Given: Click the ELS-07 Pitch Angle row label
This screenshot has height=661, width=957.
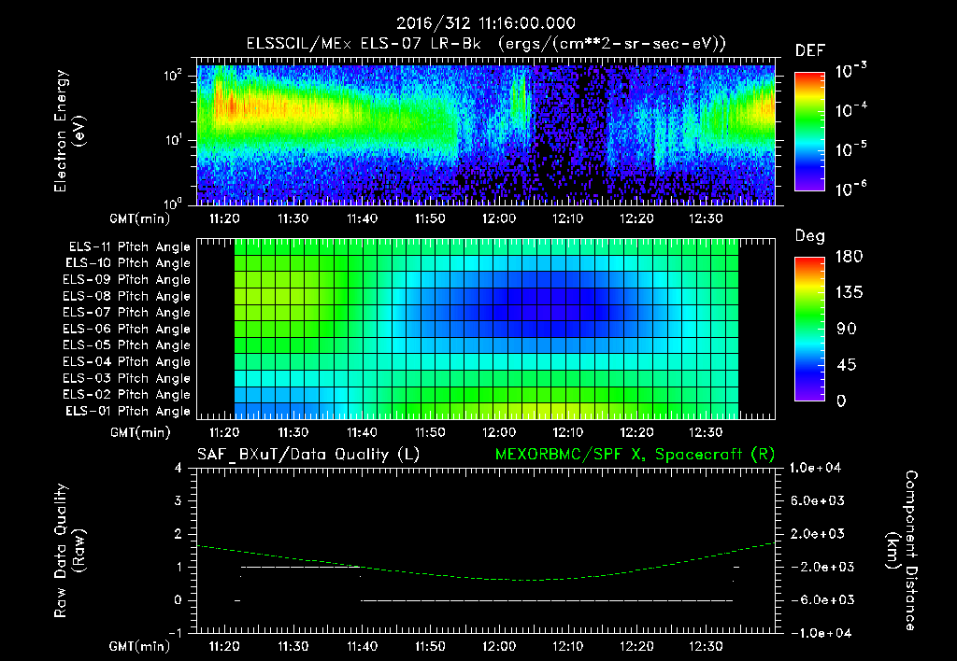Looking at the screenshot, I should click(x=127, y=312).
